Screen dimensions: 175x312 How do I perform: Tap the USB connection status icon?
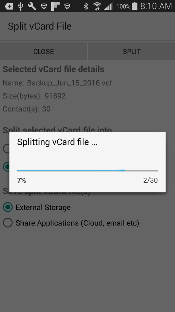[x=20, y=6]
